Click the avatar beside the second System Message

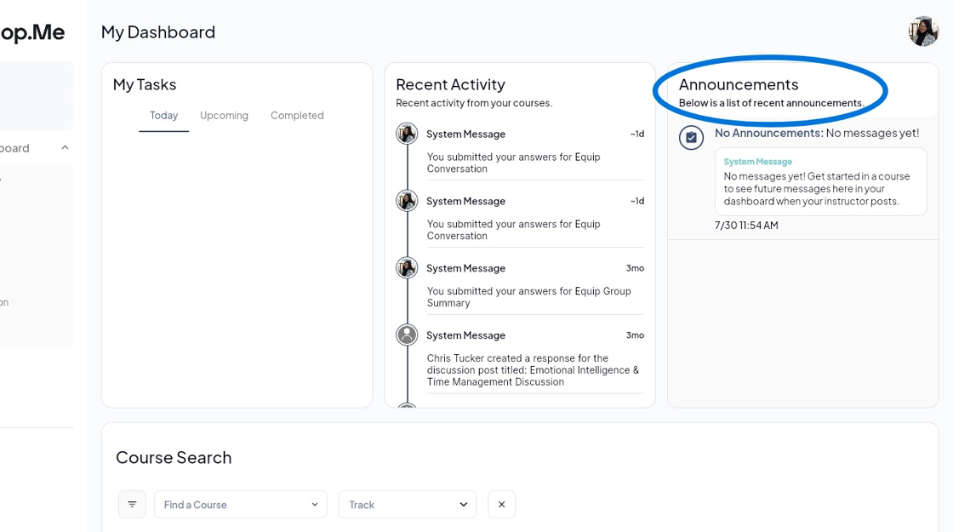(407, 201)
